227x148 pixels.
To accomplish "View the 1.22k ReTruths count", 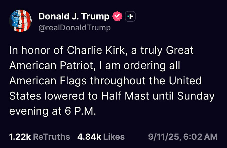I will [20, 137].
